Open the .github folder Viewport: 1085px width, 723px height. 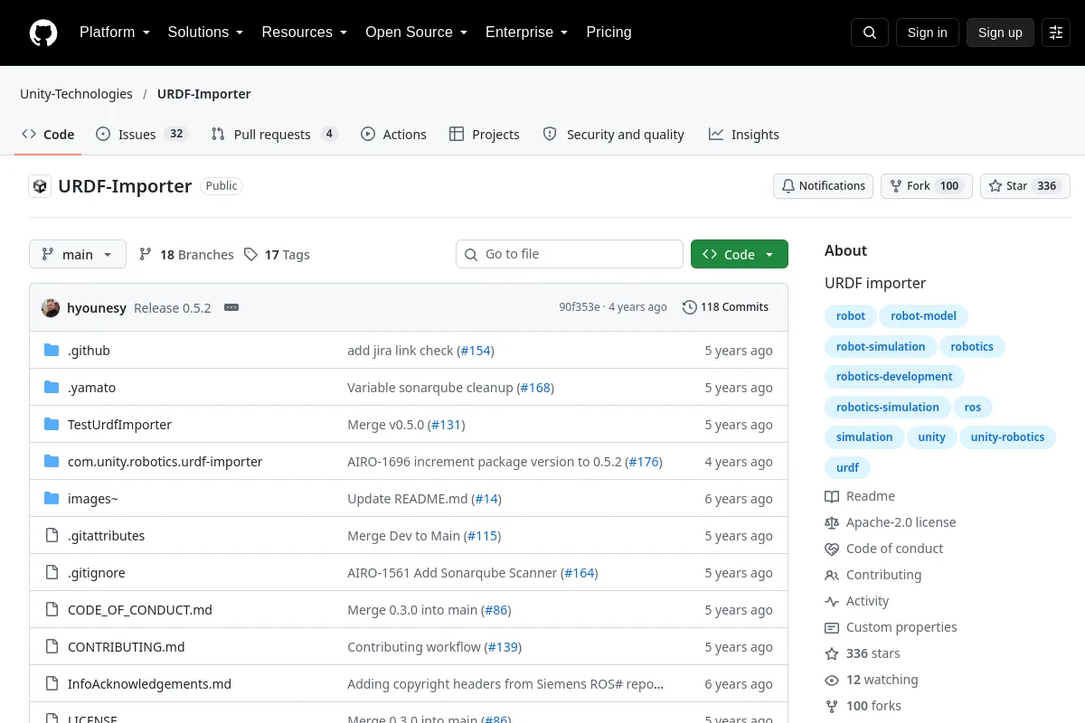coord(89,351)
